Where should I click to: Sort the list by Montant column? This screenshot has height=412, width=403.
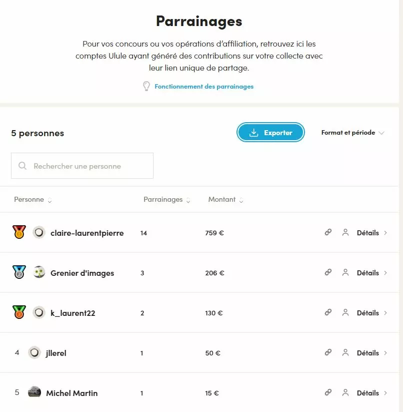point(225,200)
